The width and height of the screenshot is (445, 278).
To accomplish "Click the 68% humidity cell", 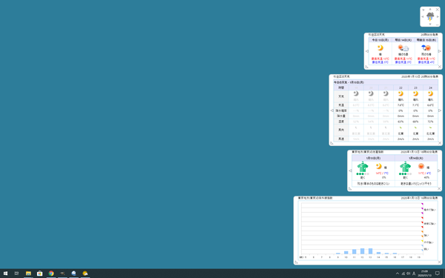I will click(x=415, y=122).
